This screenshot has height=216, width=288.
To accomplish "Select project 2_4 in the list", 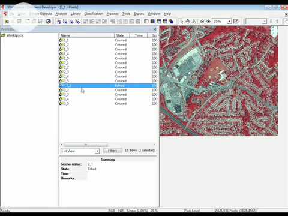I will 107,76.
